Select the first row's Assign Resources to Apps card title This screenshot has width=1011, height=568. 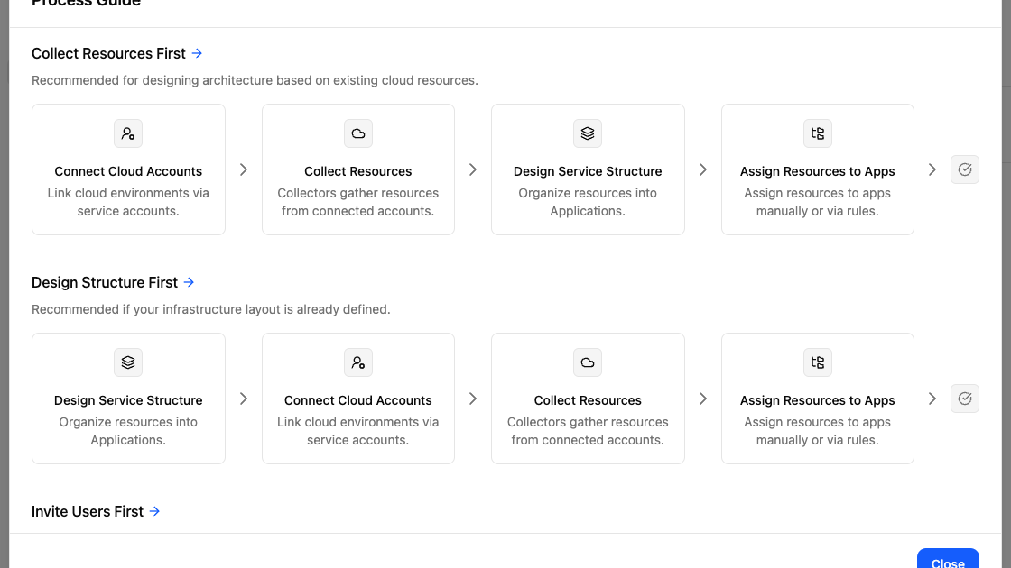[x=818, y=171]
